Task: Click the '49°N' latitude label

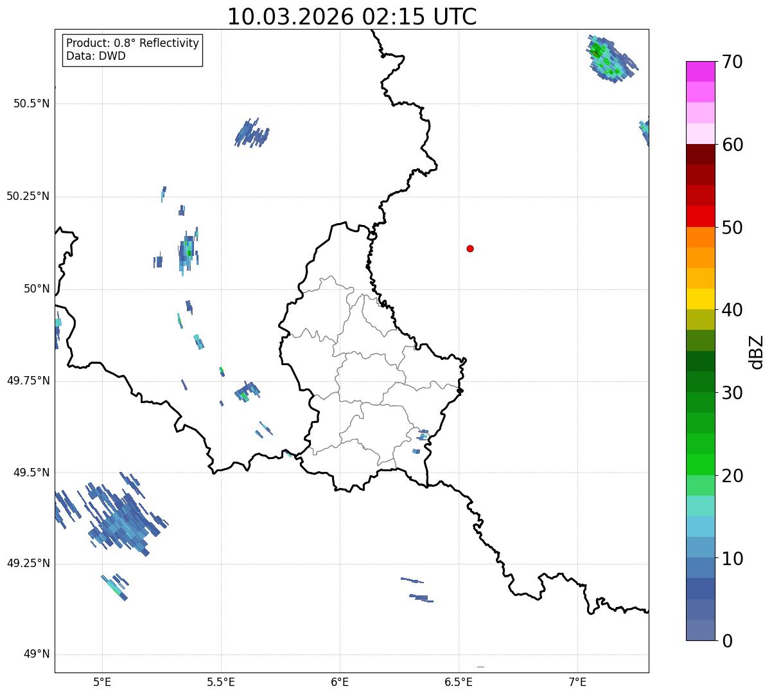Action: coord(37,654)
